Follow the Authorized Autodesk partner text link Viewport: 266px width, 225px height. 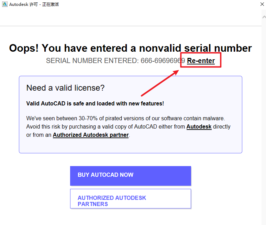pos(91,135)
